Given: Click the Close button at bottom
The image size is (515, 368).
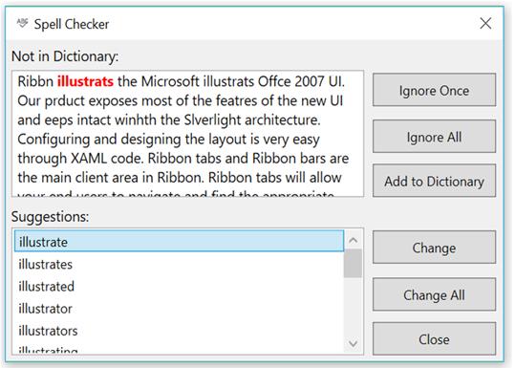Looking at the screenshot, I should point(434,338).
